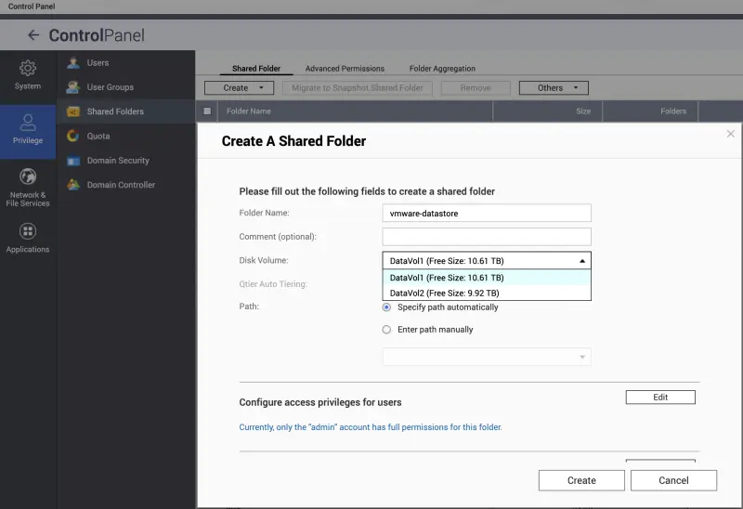Click the Qtier Auto Tiering label
Viewport: 743px width, 509px height.
(x=273, y=284)
